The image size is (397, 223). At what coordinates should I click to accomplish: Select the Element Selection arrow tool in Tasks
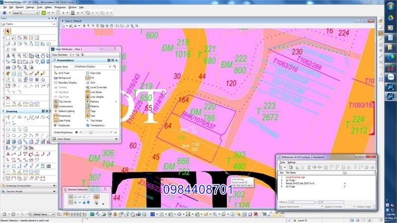pos(8,31)
